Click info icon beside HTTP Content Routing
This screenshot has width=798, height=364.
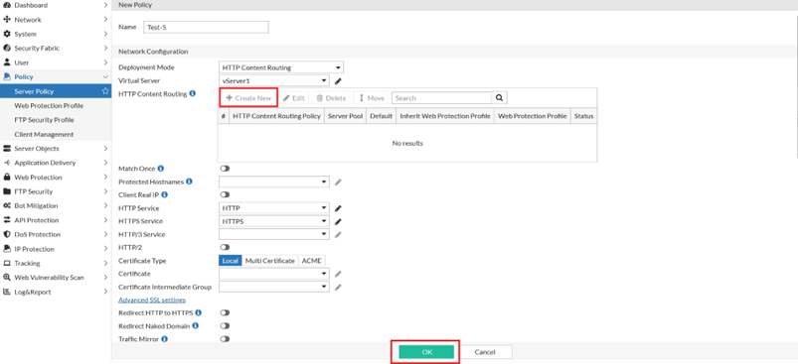point(193,93)
